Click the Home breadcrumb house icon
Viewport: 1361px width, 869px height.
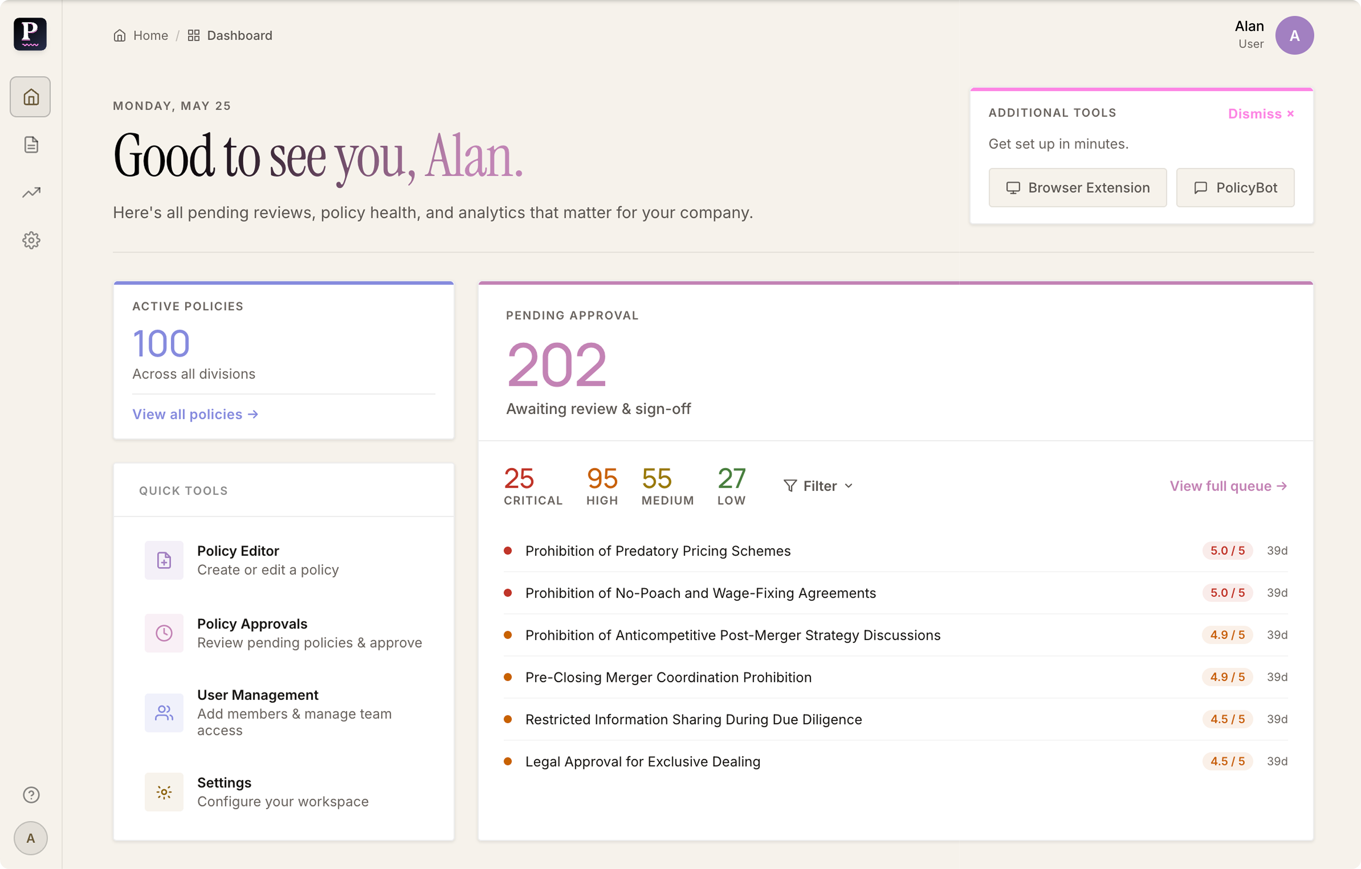[119, 36]
